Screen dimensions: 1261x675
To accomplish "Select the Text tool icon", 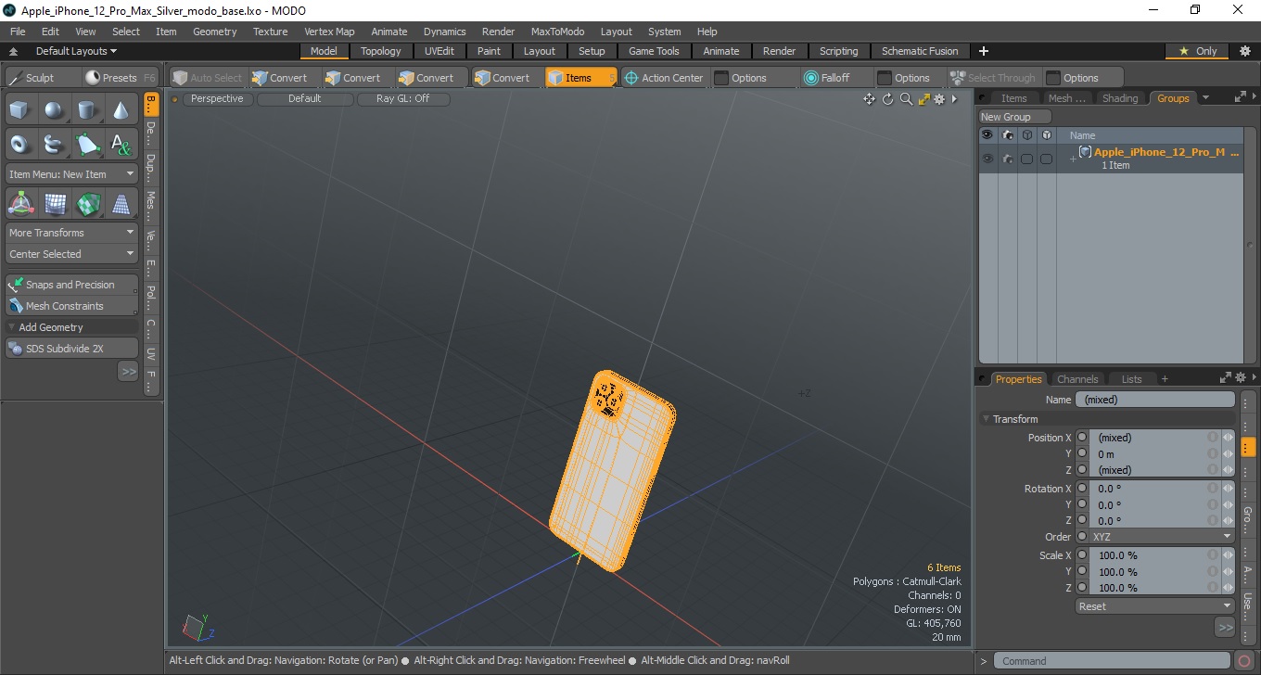I will click(x=121, y=144).
